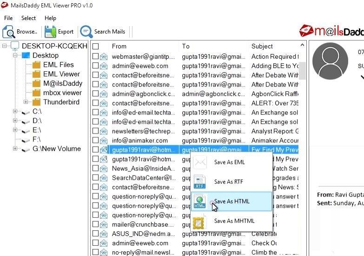Toggle the select-all checkbox in header
The width and height of the screenshot is (364, 256).
point(95,47)
